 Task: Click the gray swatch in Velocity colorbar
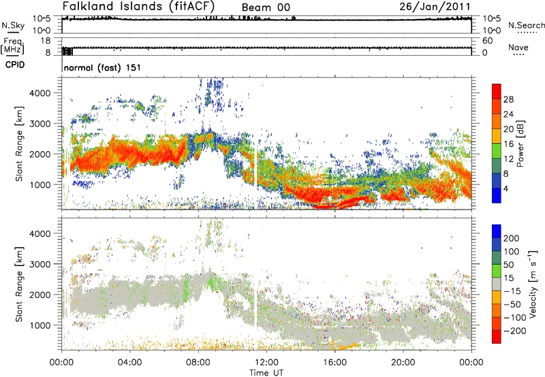coord(497,284)
